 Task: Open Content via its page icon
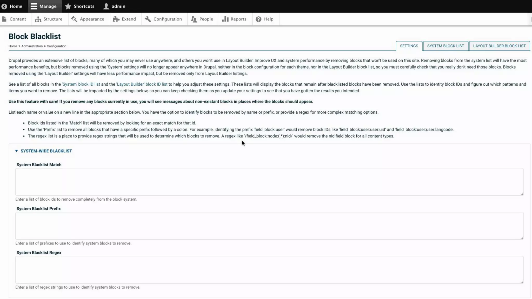[x=4, y=19]
